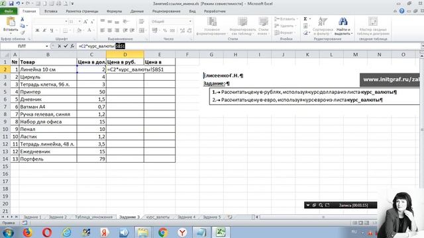This screenshot has width=424, height=238.
Task: Select column D header
Action: tap(125, 54)
